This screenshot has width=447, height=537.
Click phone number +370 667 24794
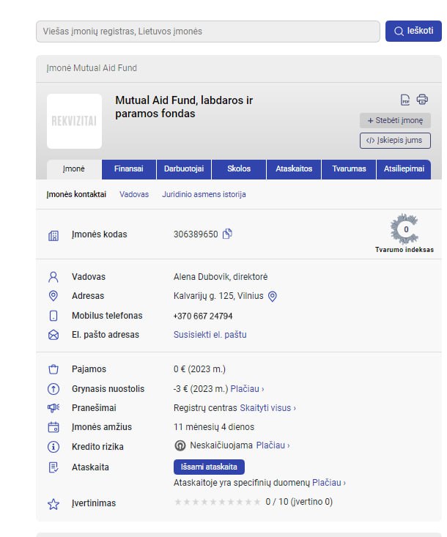[203, 316]
